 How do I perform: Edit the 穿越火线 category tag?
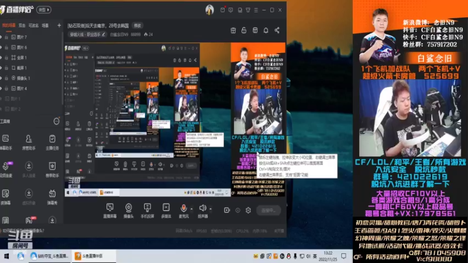point(87,34)
